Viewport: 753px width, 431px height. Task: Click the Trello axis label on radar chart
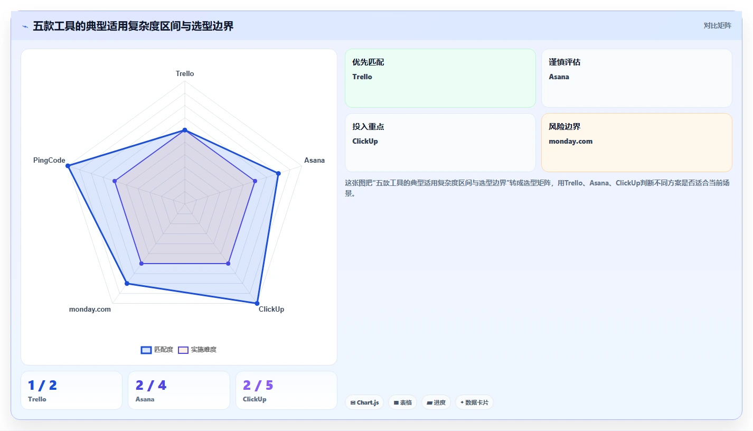[185, 73]
